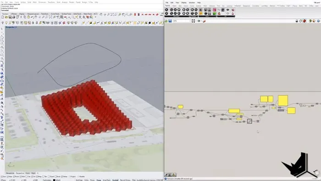This screenshot has width=321, height=181.
Task: Click the Cut scissors icon in Rhino toolbar
Action: (x=21, y=17)
